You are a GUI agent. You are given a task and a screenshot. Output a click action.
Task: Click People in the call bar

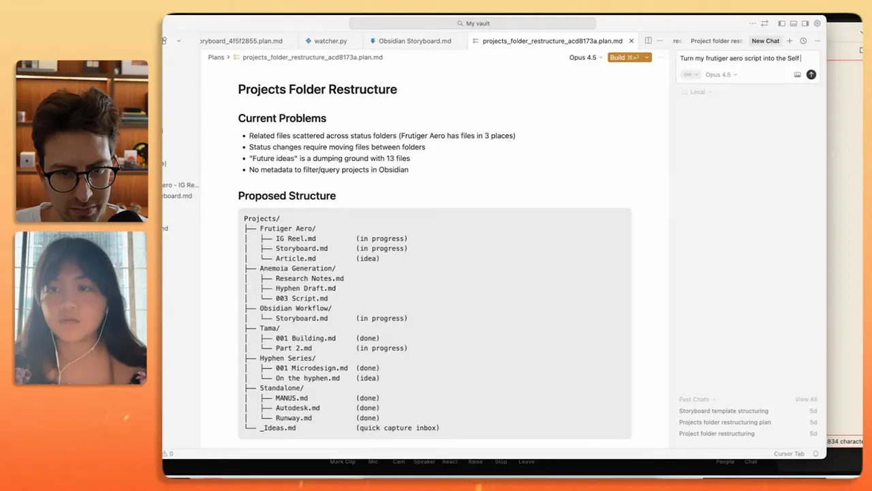coord(725,462)
